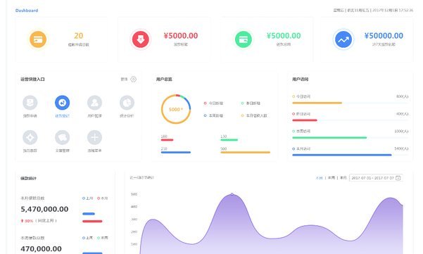Open the first grey quick entry icon in the top row
The image size is (423, 254).
[x=30, y=103]
